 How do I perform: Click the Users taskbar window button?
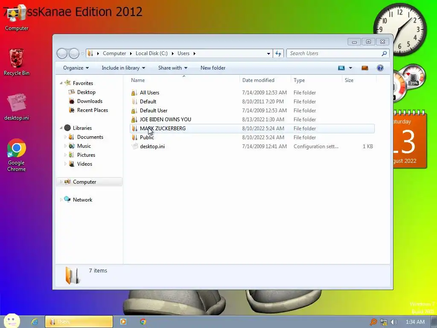click(79, 322)
